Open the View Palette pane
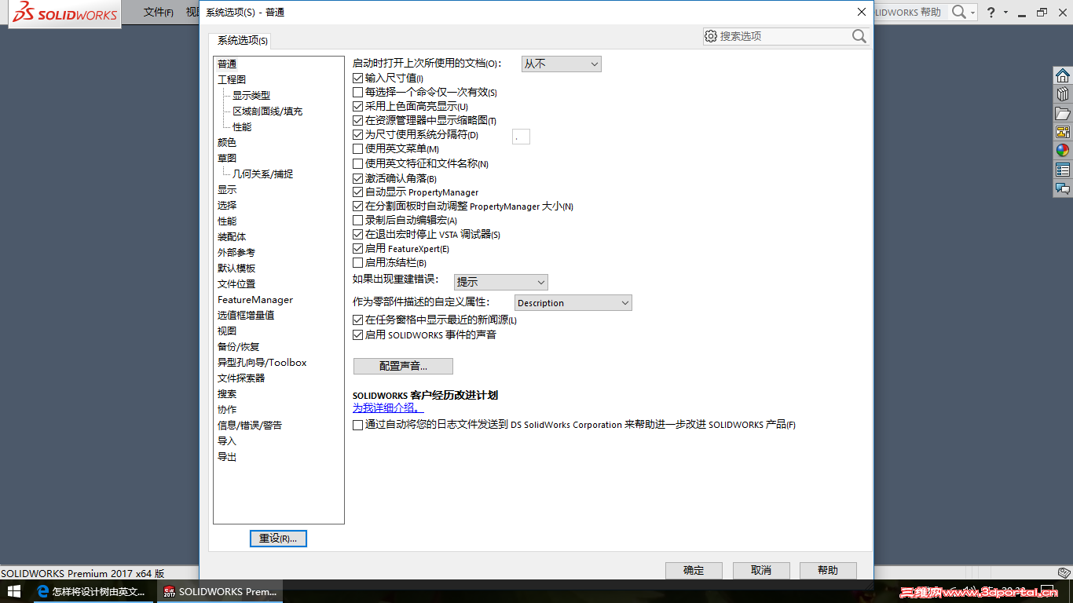Viewport: 1073px width, 603px height. pos(1064,131)
